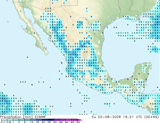Click the 25–30 mm dark navy legend box
The width and height of the screenshot is (160, 123).
[51, 120]
